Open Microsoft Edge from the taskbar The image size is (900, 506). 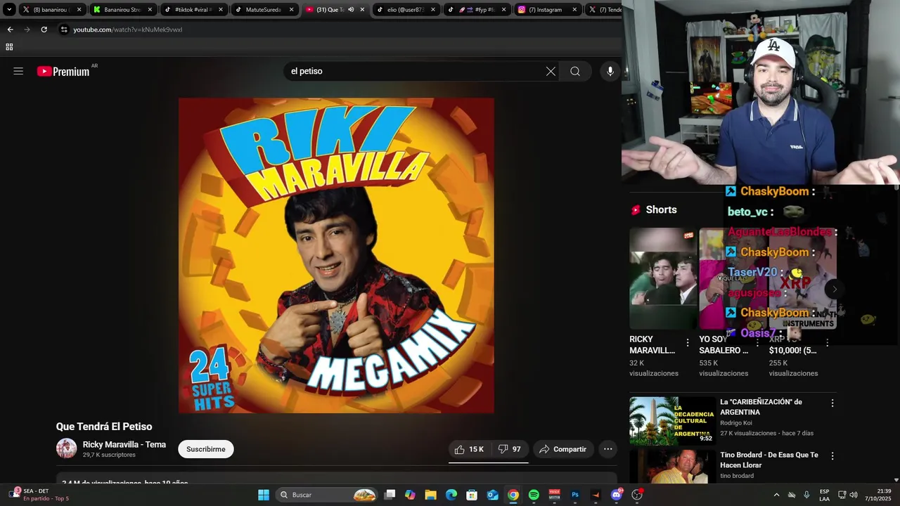pos(451,495)
